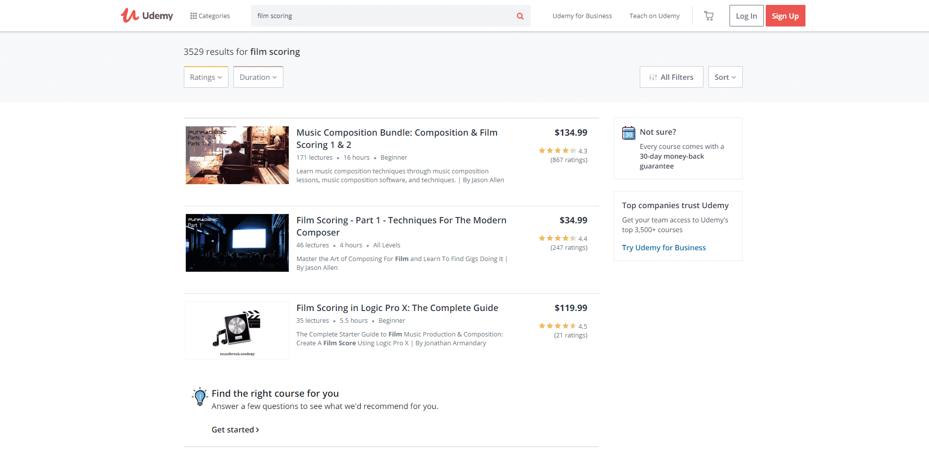Click the 4.4 star rating

[x=563, y=239]
